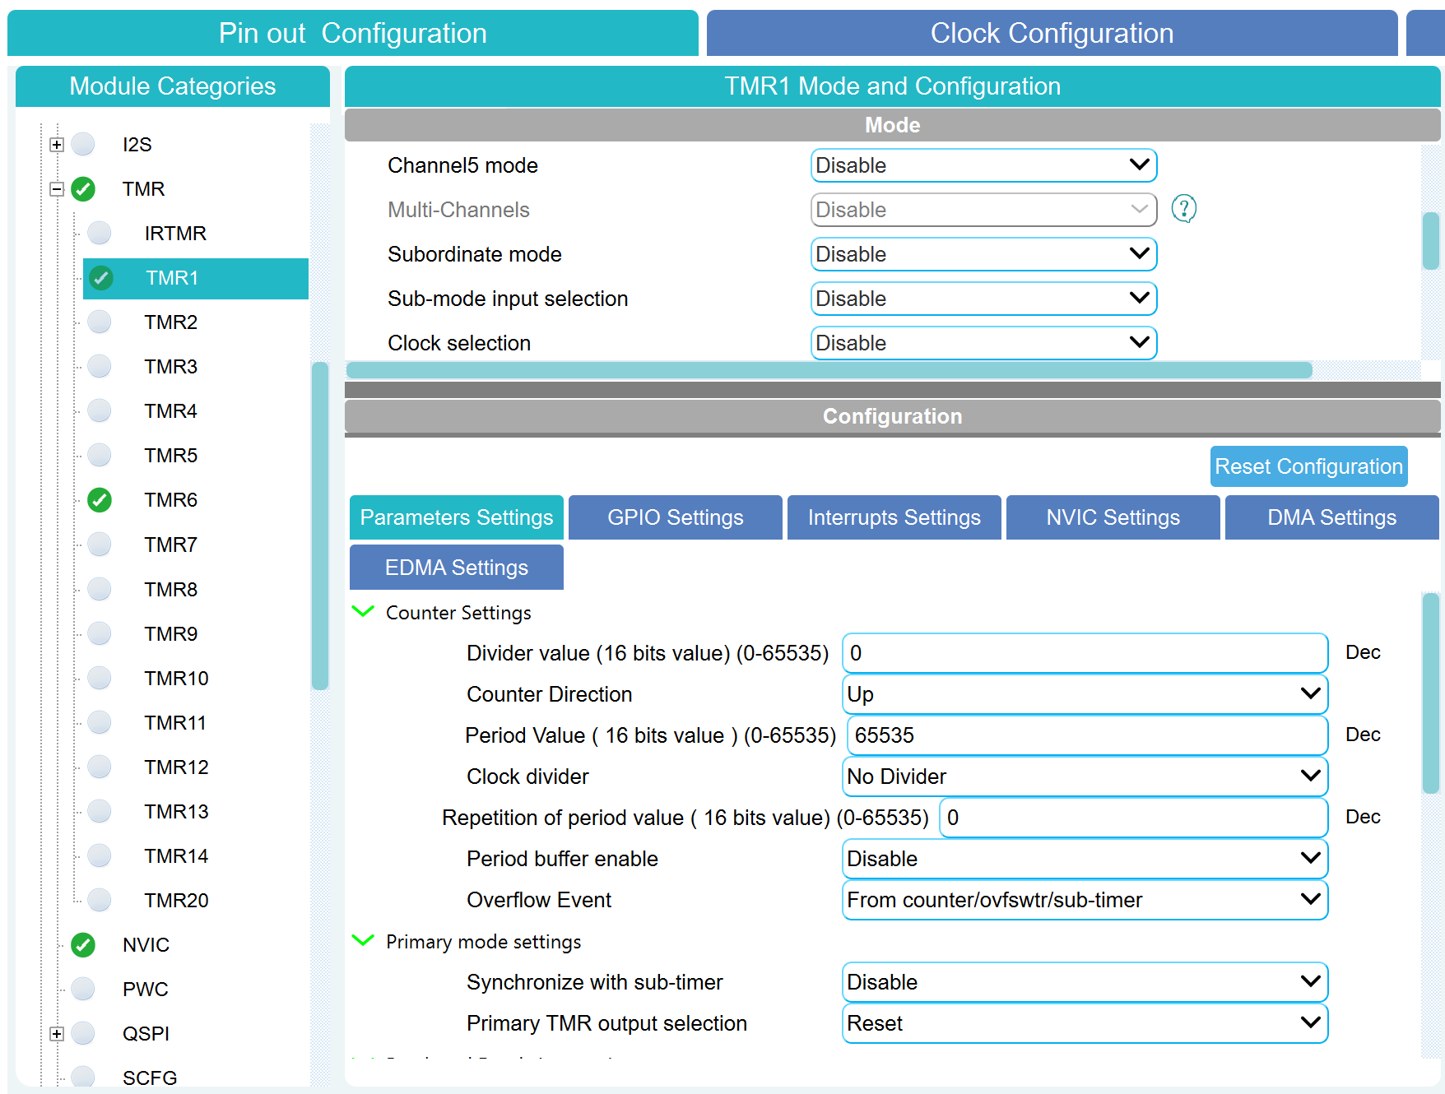This screenshot has height=1094, width=1445.
Task: Select the Parameters Settings tab
Action: coord(457,517)
